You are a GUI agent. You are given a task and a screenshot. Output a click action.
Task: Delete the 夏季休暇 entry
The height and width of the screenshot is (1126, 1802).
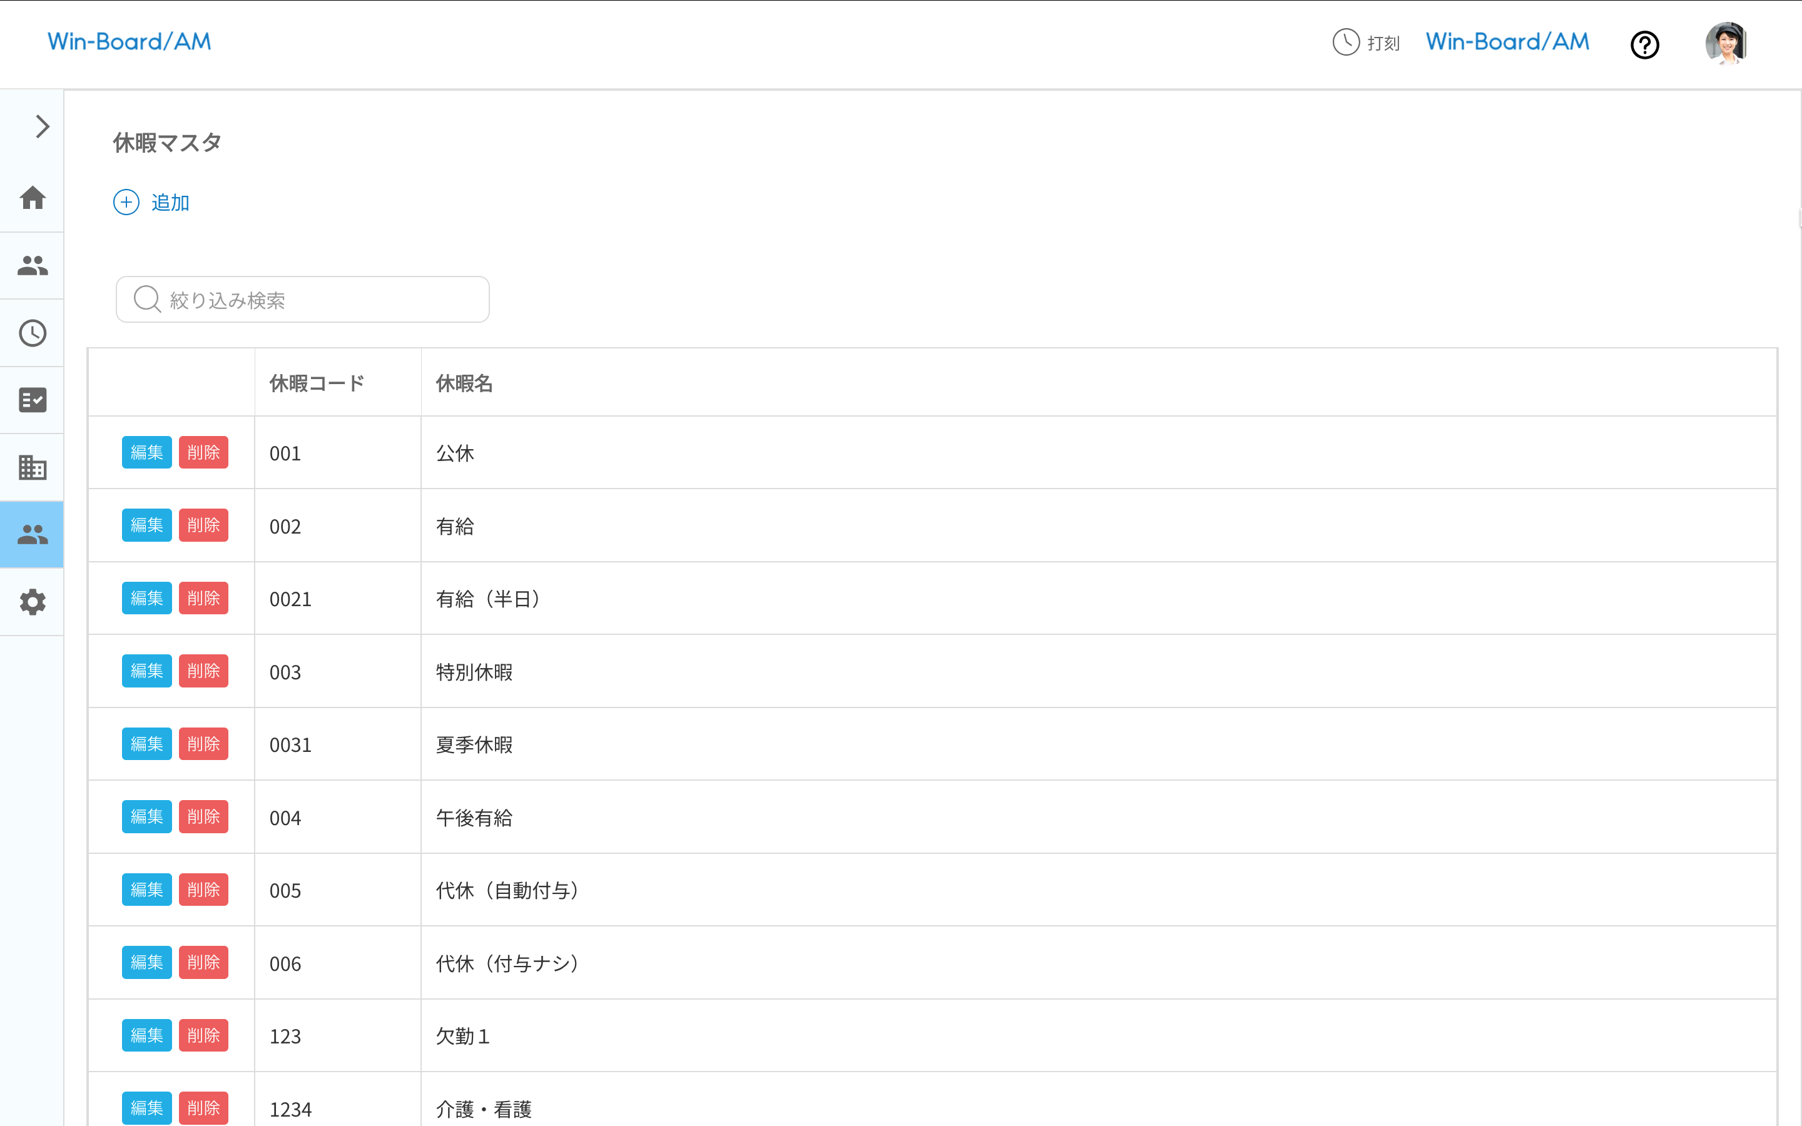[x=203, y=744]
